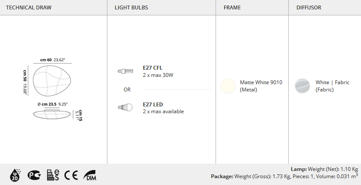Click the Package weight information text
361x185 pixels.
tap(284, 176)
